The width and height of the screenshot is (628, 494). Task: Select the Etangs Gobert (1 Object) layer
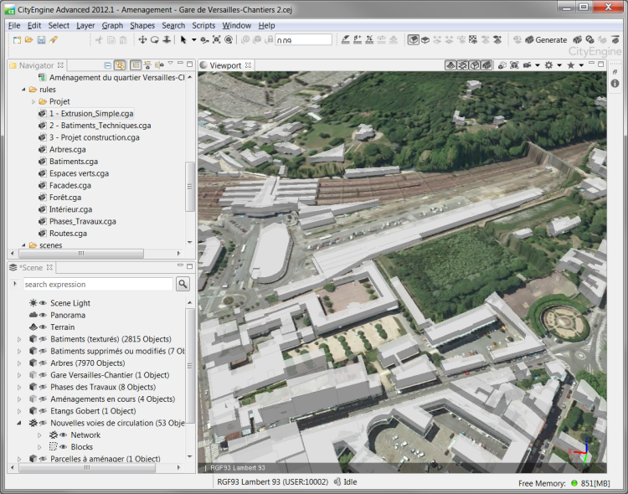(x=93, y=411)
